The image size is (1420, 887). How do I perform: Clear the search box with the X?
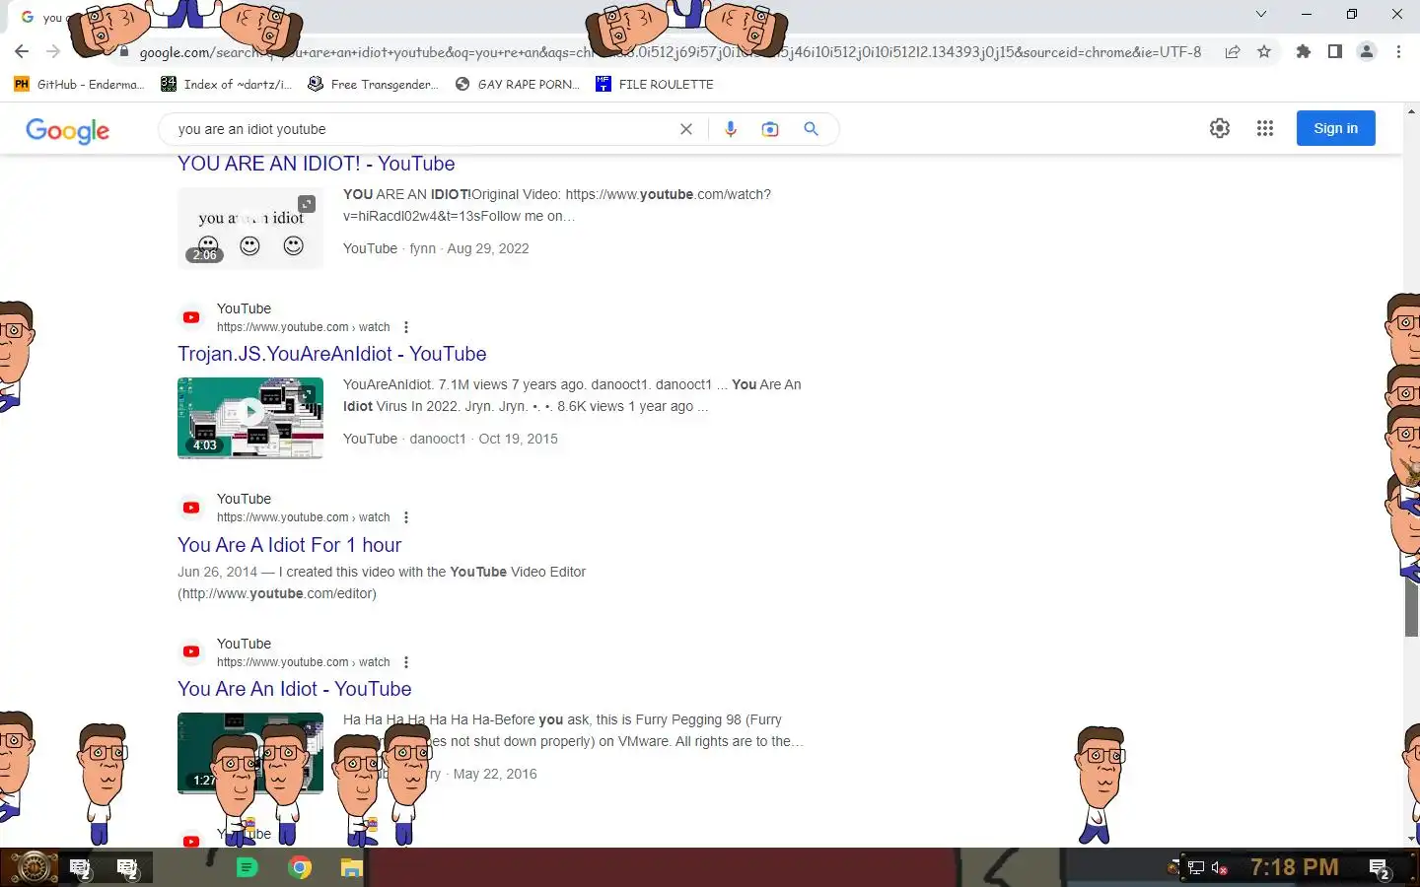pyautogui.click(x=686, y=129)
